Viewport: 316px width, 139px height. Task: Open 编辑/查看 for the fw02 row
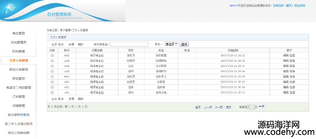pyautogui.click(x=289, y=55)
